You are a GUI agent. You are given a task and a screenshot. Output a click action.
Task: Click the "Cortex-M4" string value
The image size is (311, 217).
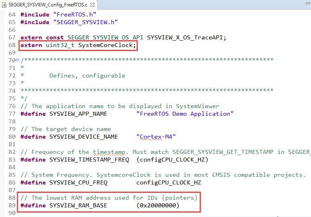coord(156,137)
